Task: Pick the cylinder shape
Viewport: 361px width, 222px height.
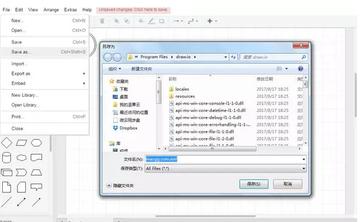Action: [x=7, y=158]
